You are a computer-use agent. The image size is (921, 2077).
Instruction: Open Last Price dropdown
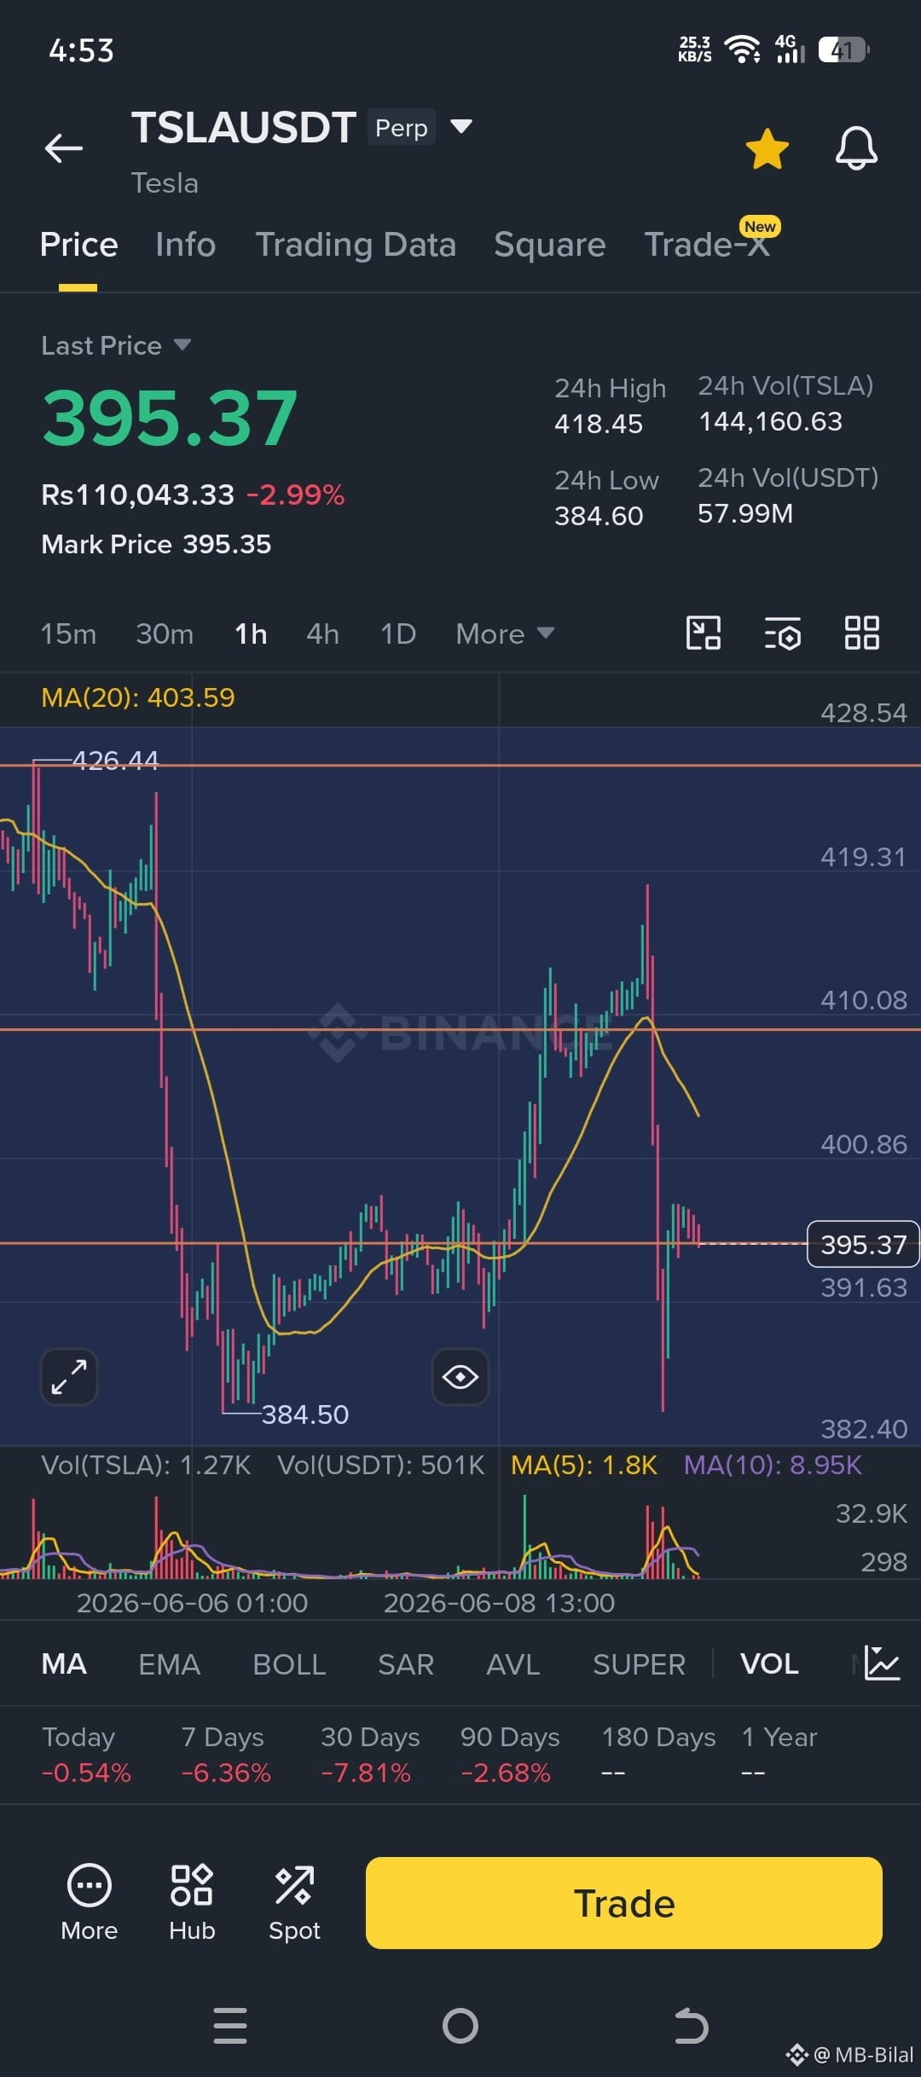pos(116,345)
